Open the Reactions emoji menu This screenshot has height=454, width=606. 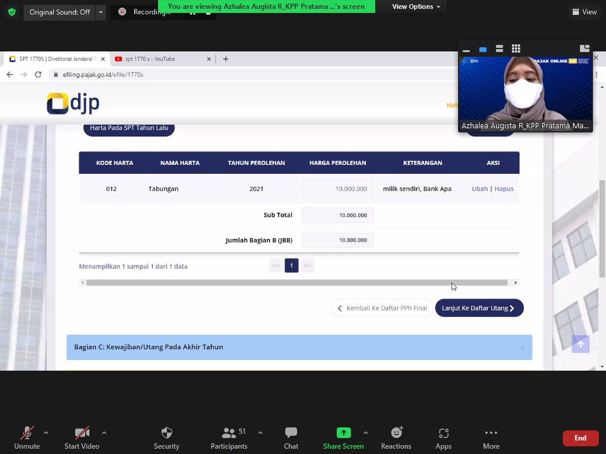[396, 438]
